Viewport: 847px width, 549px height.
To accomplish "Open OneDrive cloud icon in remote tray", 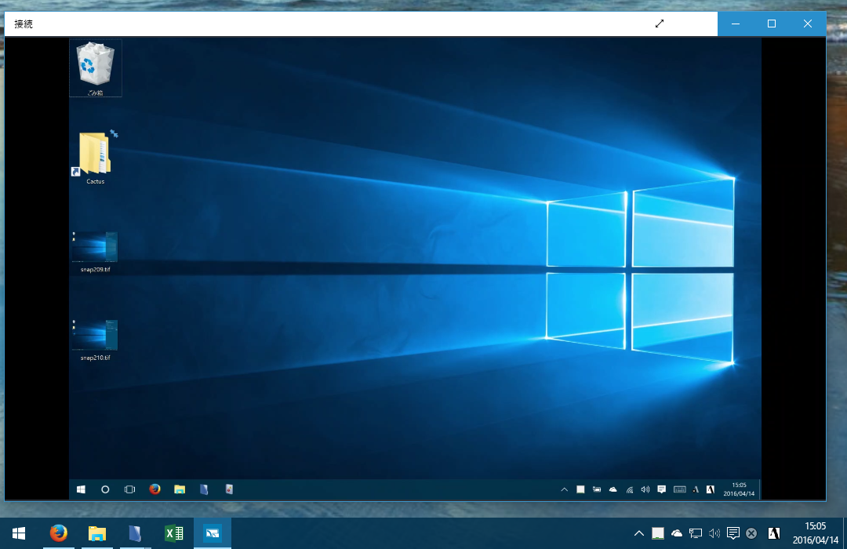I will coord(613,489).
